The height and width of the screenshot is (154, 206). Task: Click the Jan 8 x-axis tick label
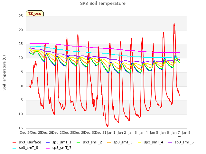pyautogui.click(x=186, y=133)
